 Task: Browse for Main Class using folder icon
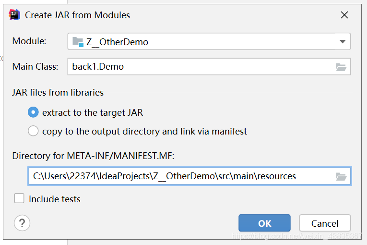(x=341, y=67)
